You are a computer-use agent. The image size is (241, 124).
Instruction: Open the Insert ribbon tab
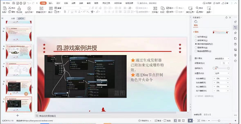50,3
